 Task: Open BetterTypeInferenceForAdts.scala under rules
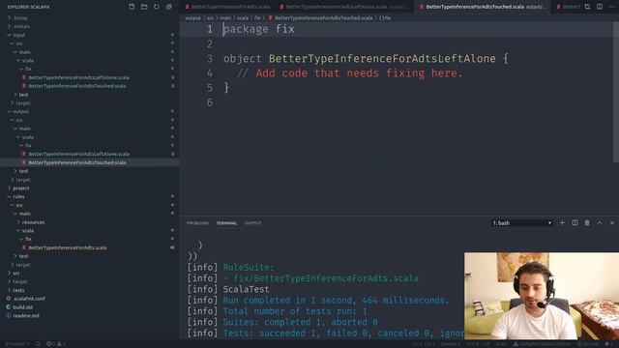tap(68, 247)
